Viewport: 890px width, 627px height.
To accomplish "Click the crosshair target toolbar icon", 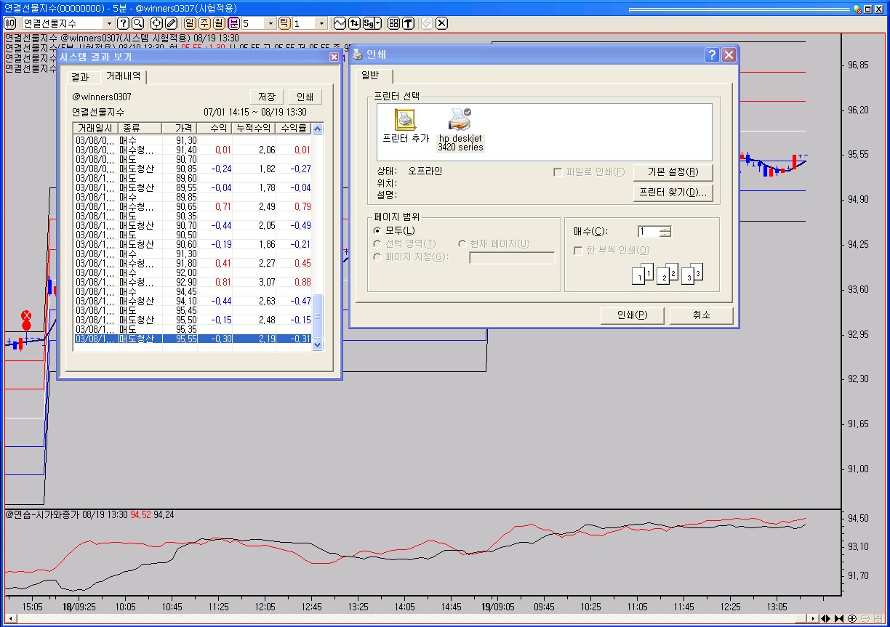I will click(x=156, y=23).
